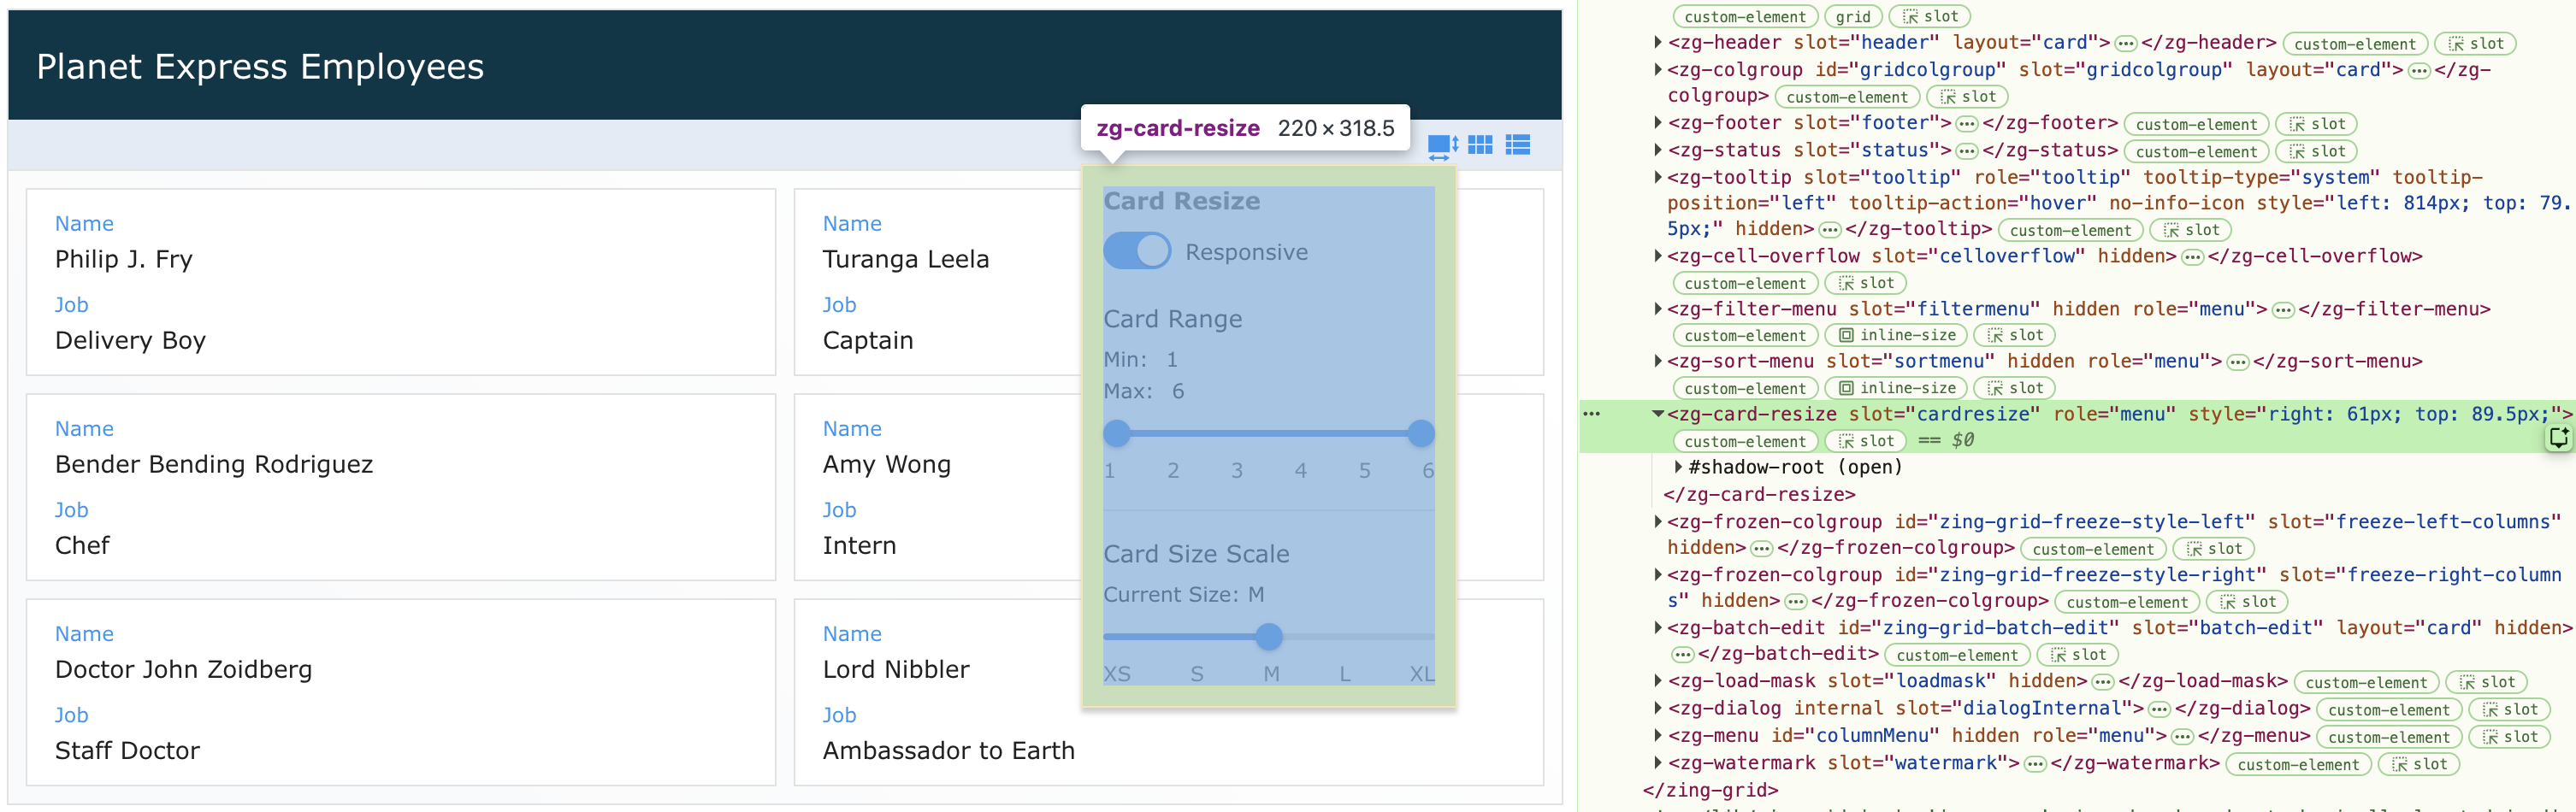Open the three-dot actions for selected node
Image resolution: width=2576 pixels, height=812 pixels.
click(1592, 414)
